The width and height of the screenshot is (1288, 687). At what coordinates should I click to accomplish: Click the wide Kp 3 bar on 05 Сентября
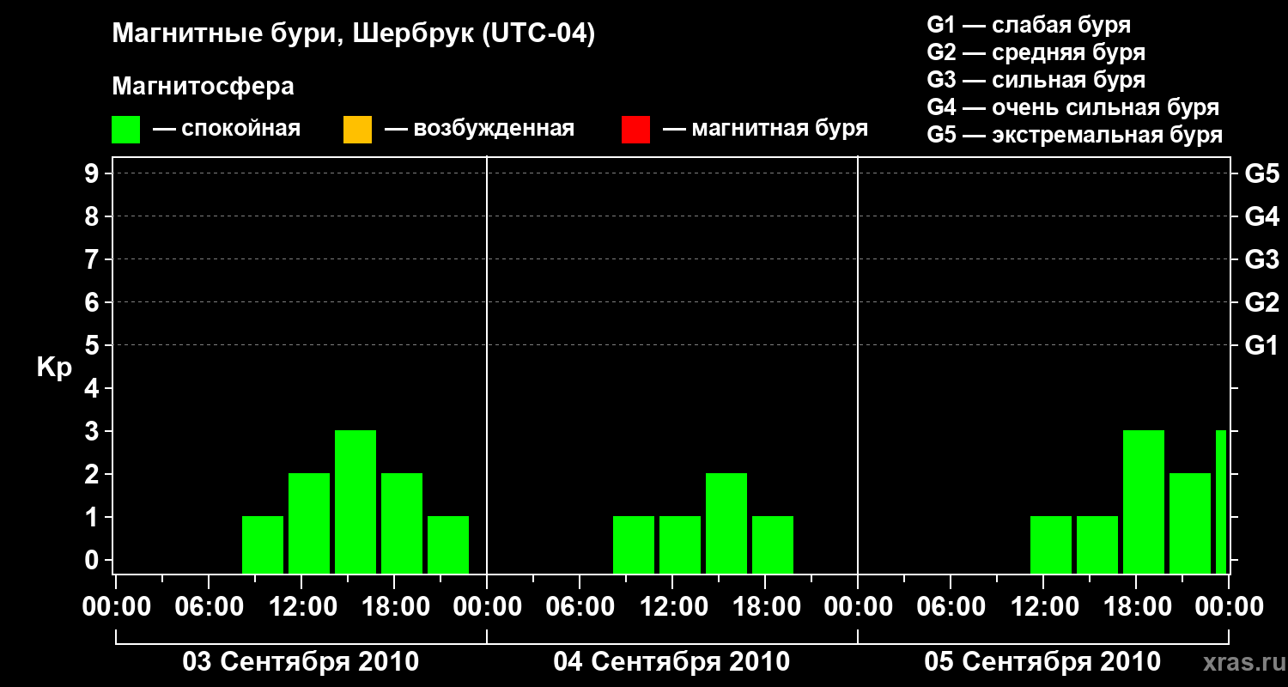point(1144,502)
